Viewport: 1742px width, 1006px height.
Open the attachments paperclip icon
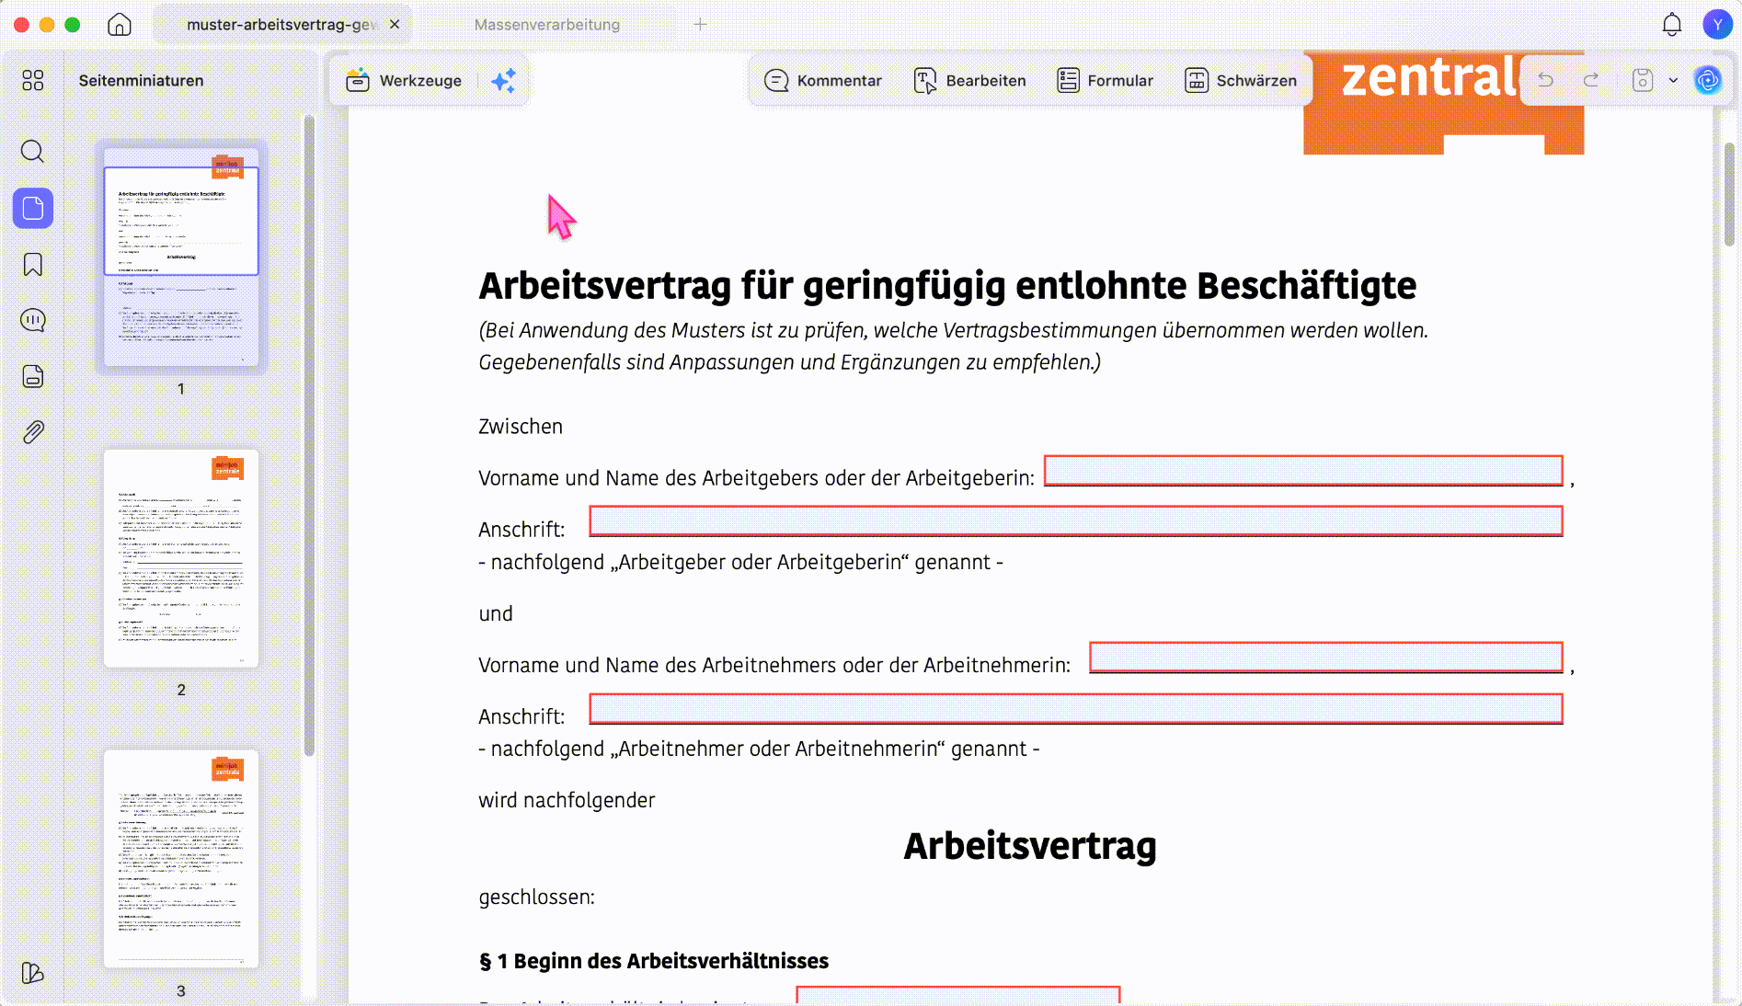[33, 432]
